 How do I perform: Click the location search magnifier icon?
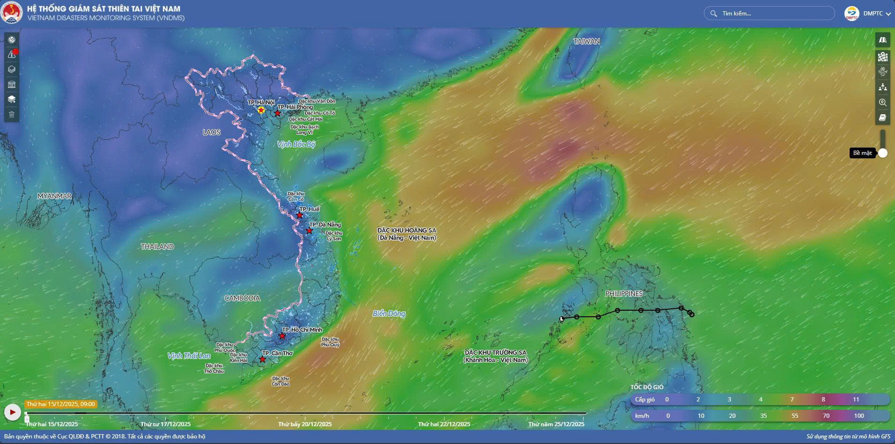882,102
